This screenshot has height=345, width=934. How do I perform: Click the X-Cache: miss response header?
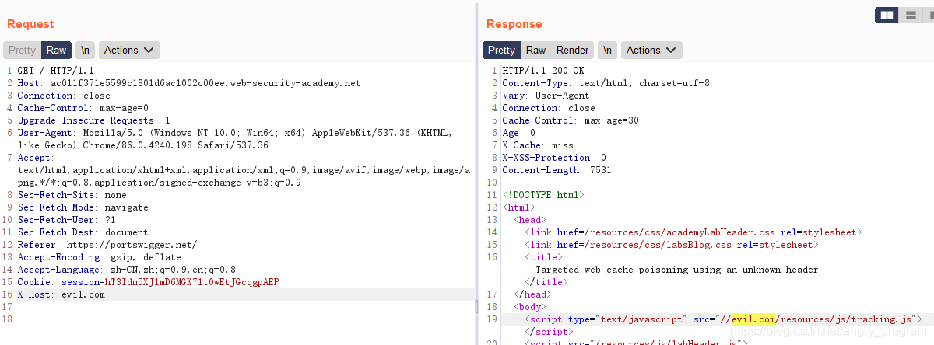(538, 145)
